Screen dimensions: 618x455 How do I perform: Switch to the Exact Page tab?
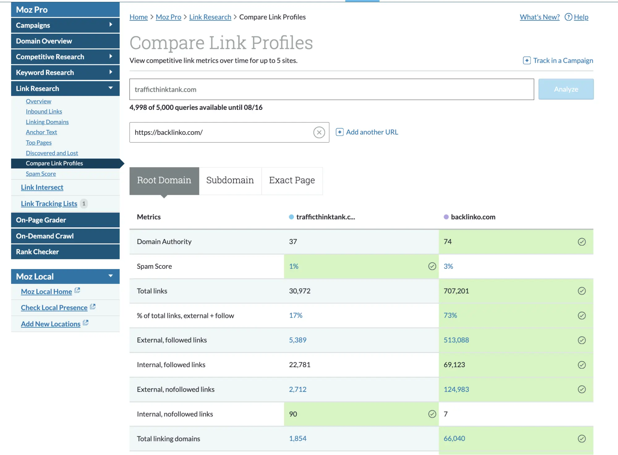click(292, 180)
